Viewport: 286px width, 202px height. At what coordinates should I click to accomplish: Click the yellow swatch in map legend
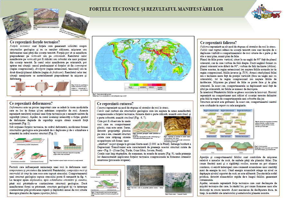click(141, 85)
